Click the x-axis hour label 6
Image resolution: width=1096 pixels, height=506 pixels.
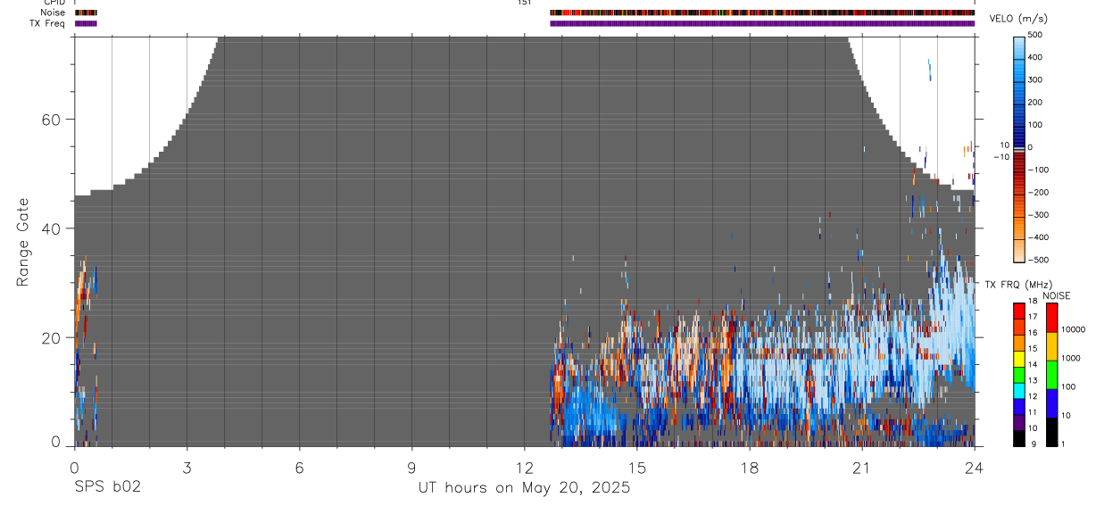[299, 468]
